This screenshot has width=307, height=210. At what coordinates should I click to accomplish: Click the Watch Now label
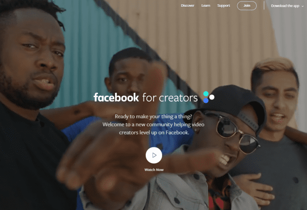[x=154, y=170]
